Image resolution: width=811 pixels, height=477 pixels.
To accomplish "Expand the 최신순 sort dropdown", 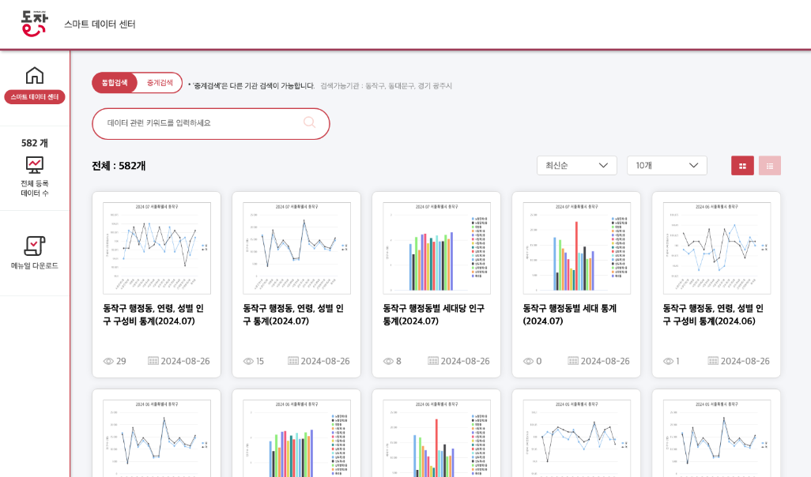I will click(x=576, y=166).
